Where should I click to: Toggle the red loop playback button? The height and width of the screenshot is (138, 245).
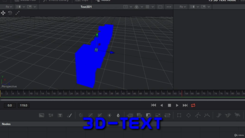[193, 105]
